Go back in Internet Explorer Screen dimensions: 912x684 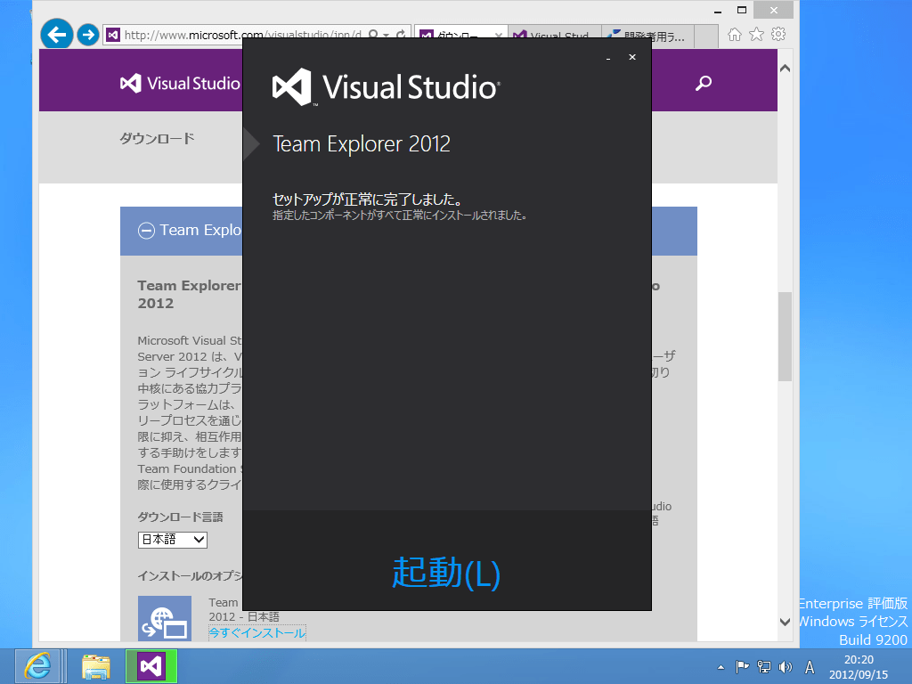[57, 35]
